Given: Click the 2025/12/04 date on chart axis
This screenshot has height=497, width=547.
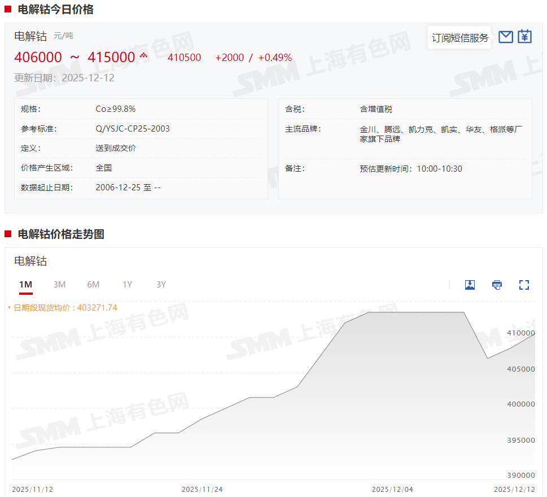Looking at the screenshot, I should pos(392,489).
